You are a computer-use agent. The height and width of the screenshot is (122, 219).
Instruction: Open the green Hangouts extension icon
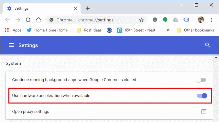pyautogui.click(x=165, y=20)
